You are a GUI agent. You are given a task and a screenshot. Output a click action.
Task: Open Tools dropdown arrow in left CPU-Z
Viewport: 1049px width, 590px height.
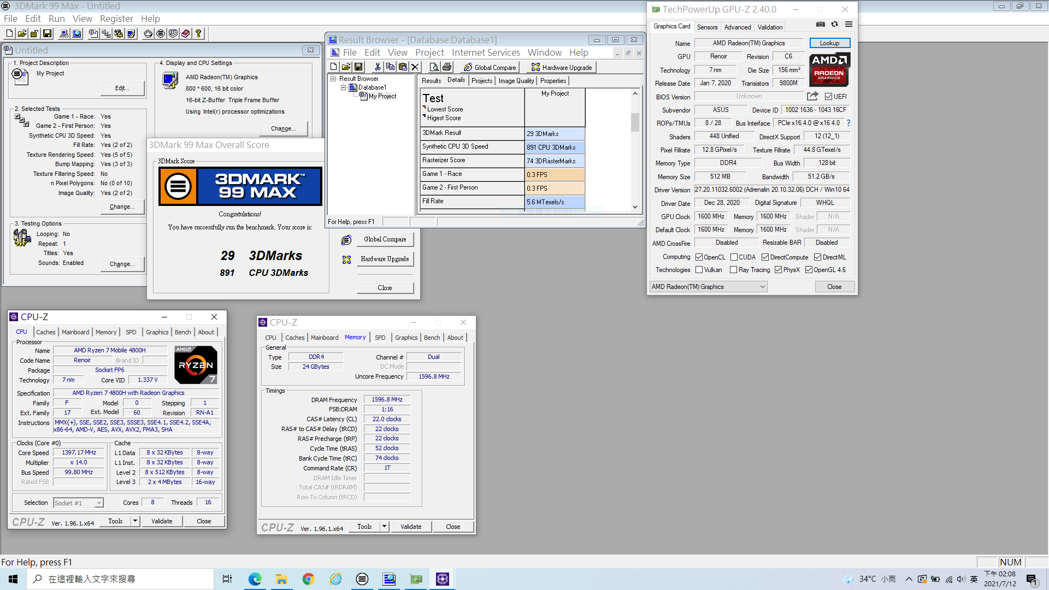click(135, 521)
